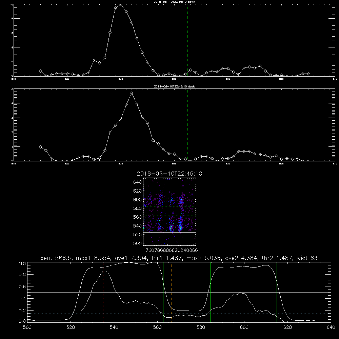The height and width of the screenshot is (339, 339).
Task: Click the green solid line near 585
Action: (211, 292)
